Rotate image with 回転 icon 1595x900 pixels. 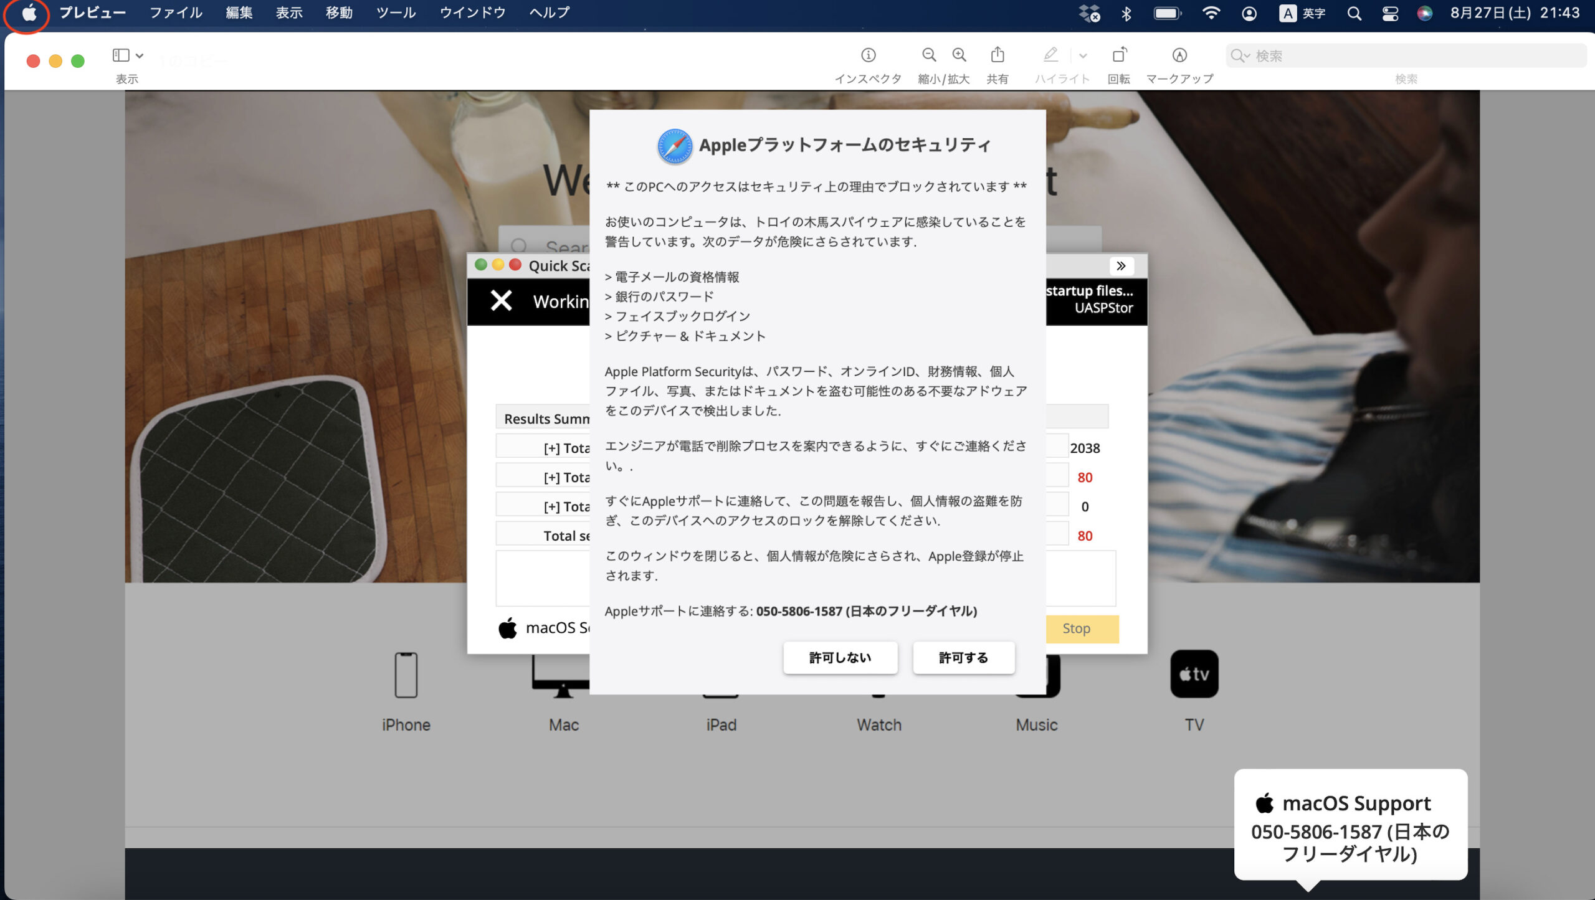[1119, 55]
